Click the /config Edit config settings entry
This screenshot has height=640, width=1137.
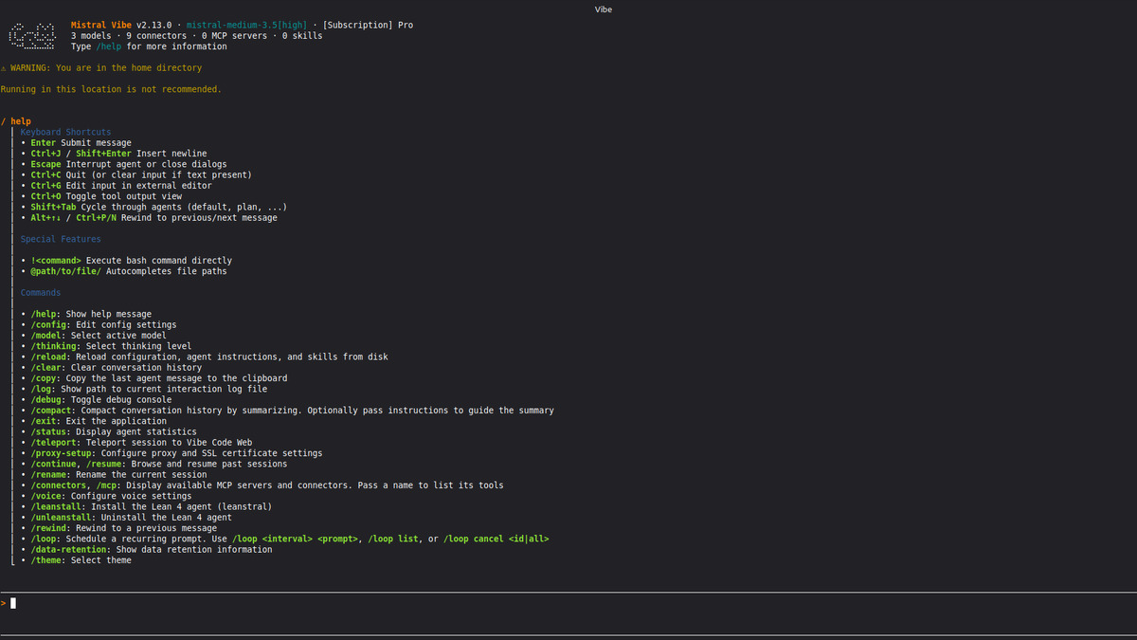pyautogui.click(x=99, y=324)
